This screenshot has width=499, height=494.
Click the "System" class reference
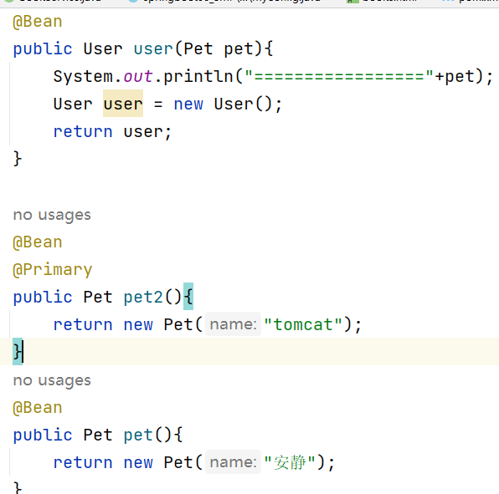click(x=83, y=77)
